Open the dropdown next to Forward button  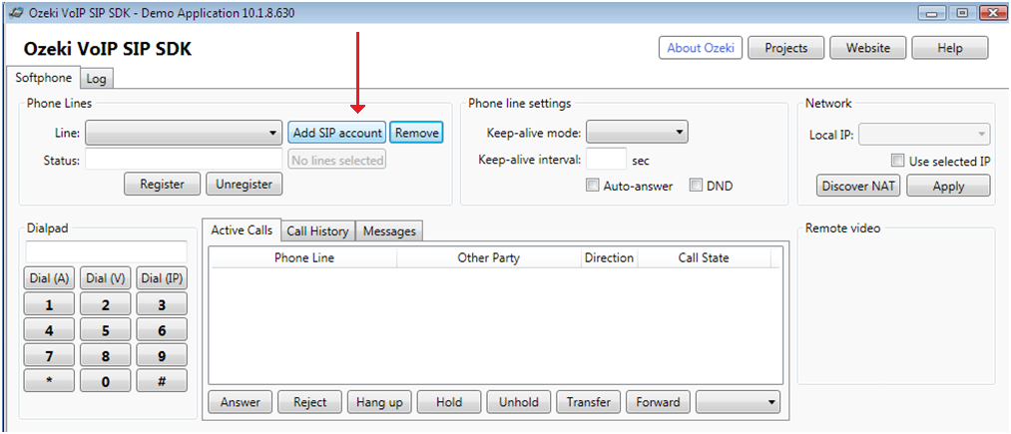tap(738, 402)
